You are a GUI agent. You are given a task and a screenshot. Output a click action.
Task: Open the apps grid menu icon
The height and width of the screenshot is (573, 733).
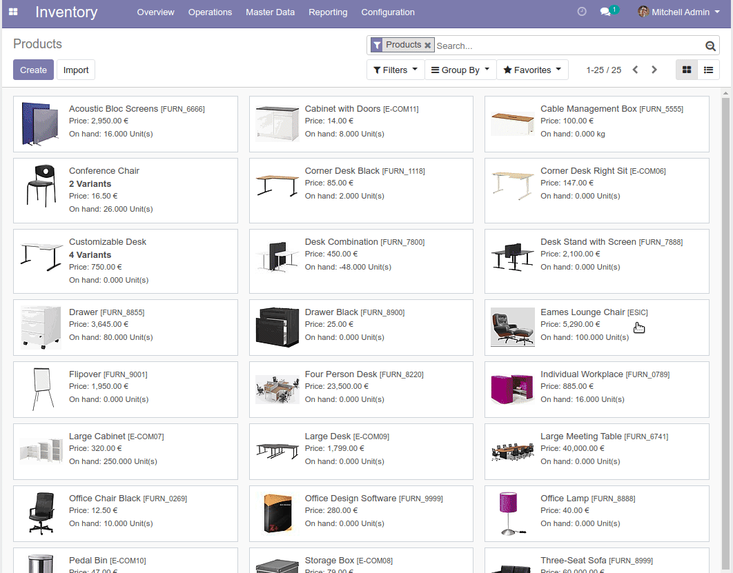pyautogui.click(x=13, y=12)
